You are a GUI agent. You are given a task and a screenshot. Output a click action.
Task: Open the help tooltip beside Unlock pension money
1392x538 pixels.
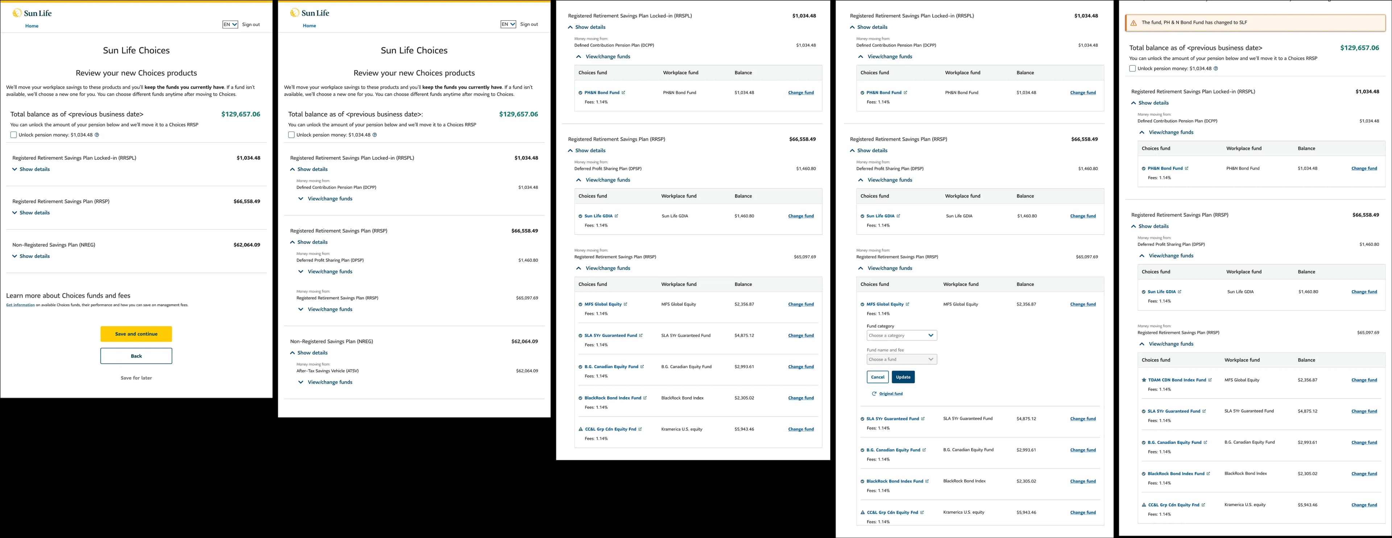(96, 134)
